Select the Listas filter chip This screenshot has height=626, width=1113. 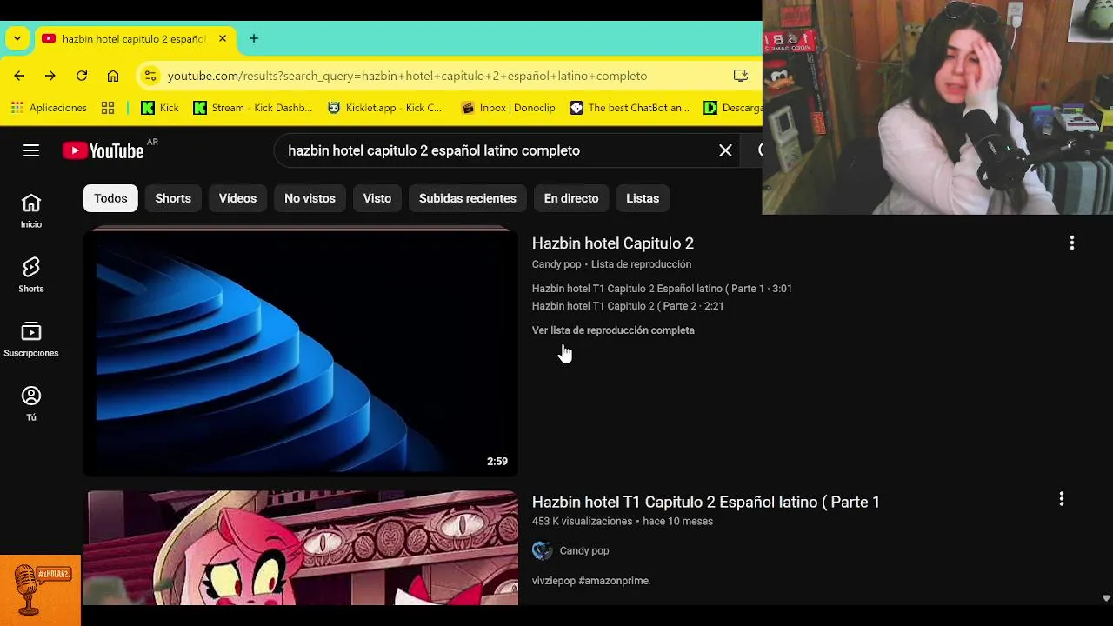tap(643, 198)
